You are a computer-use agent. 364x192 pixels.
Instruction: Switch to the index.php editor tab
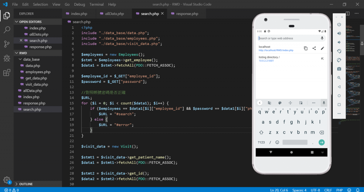[x=79, y=14]
